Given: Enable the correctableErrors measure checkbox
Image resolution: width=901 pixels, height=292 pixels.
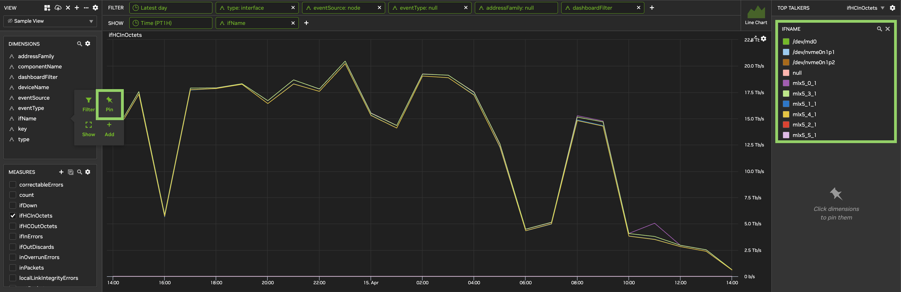Looking at the screenshot, I should click(13, 185).
